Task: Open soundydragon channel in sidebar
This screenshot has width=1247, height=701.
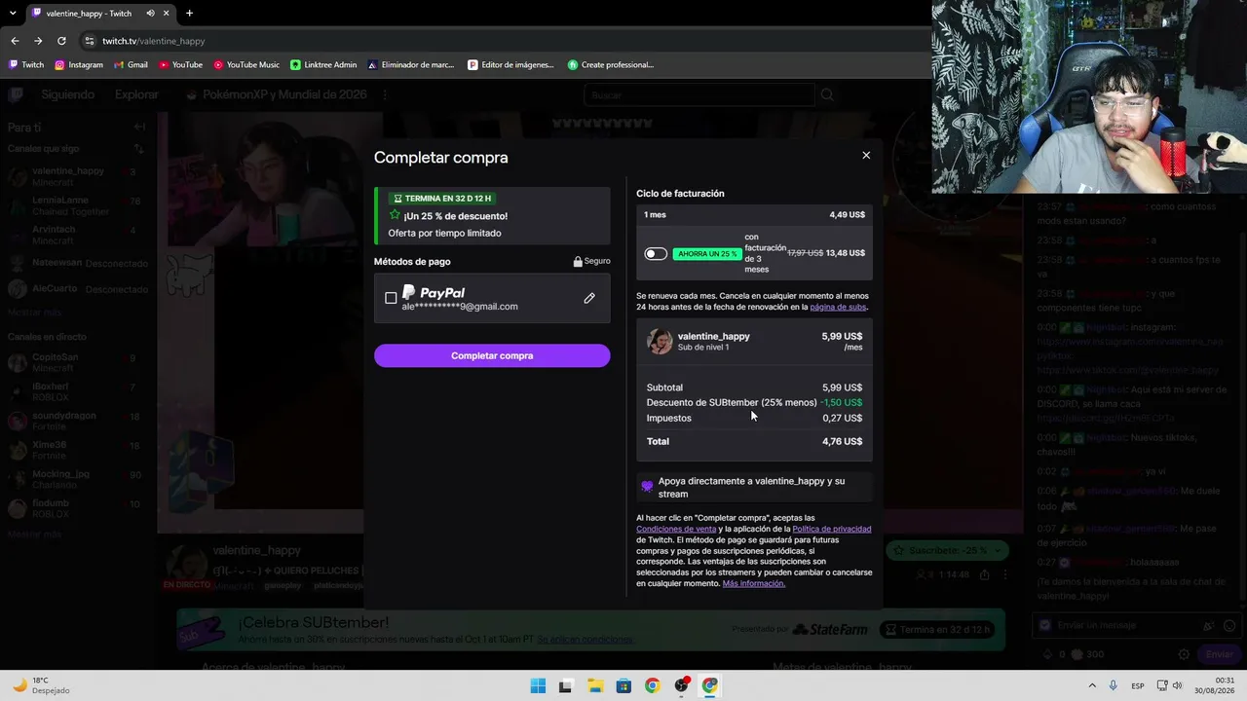Action: [x=76, y=421]
